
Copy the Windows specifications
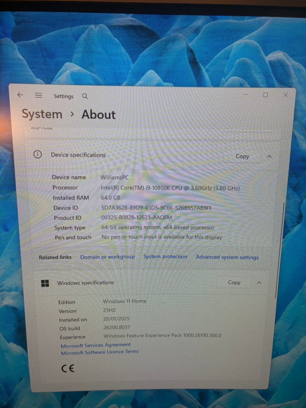tap(234, 282)
